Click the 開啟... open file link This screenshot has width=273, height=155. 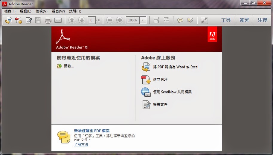click(x=69, y=66)
